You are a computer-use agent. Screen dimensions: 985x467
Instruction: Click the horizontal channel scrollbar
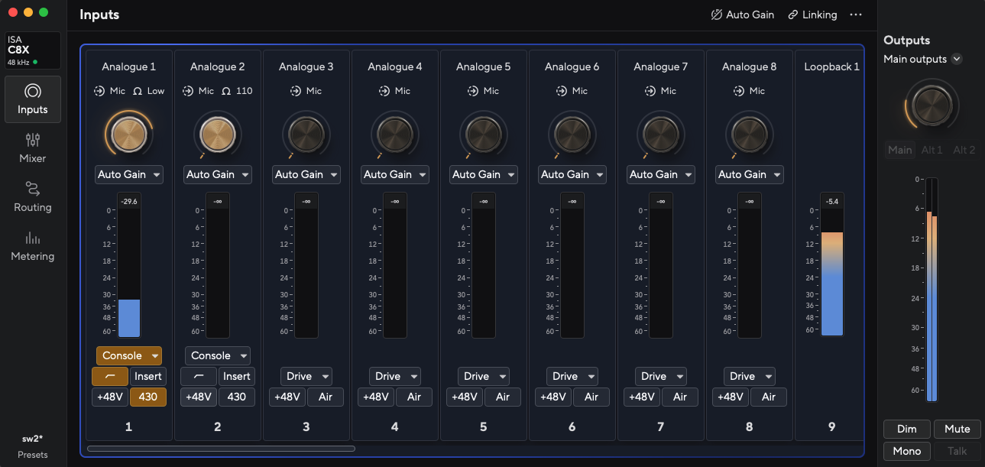(221, 449)
